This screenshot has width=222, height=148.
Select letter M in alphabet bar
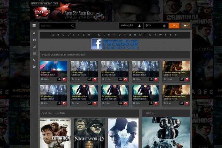[109, 35]
